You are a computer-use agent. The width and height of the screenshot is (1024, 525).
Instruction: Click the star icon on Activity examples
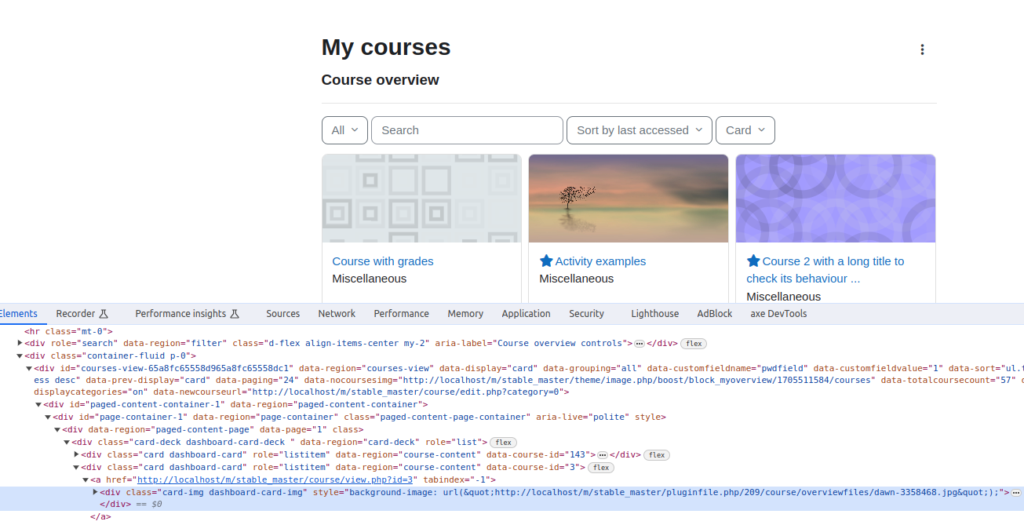click(546, 261)
